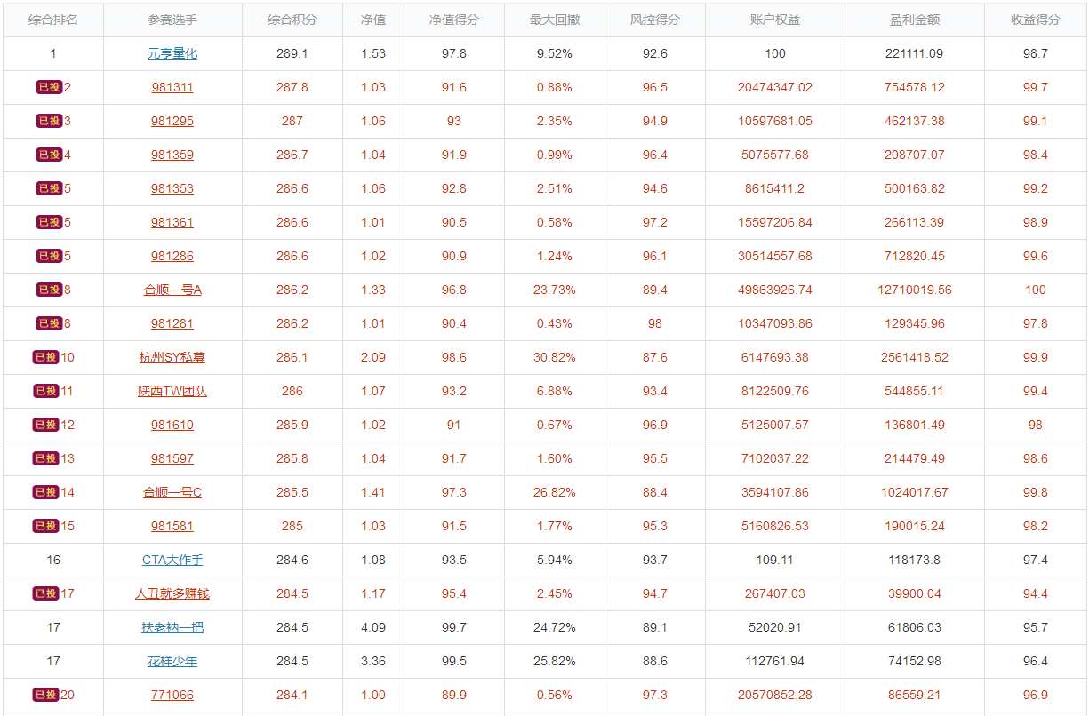Click the 盈利金额 column header
This screenshot has height=716, width=1089.
click(915, 20)
